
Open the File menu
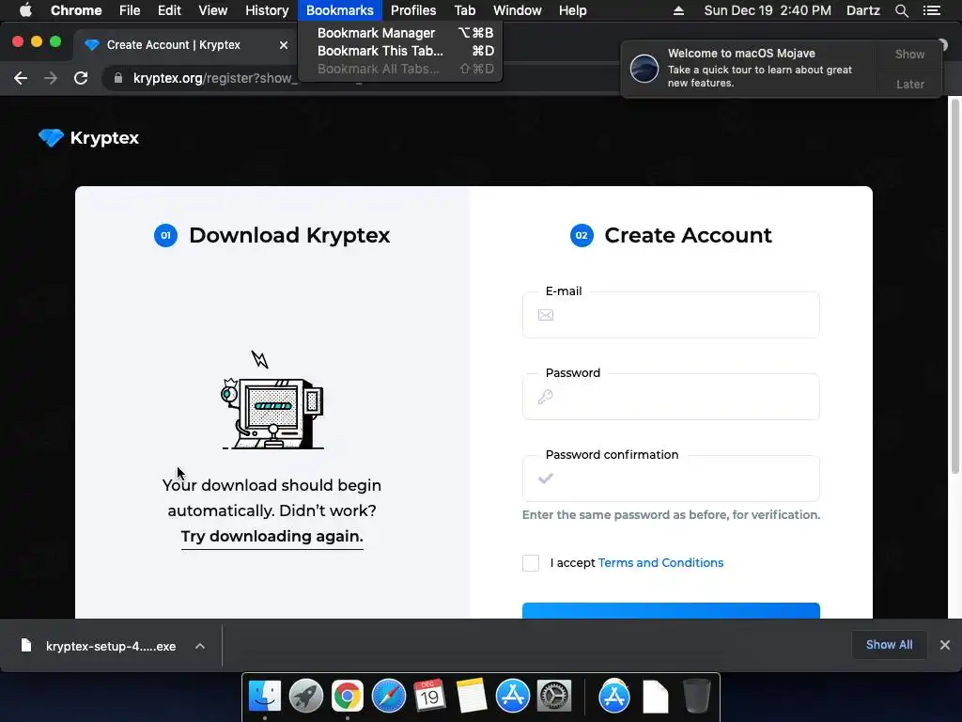click(x=130, y=10)
